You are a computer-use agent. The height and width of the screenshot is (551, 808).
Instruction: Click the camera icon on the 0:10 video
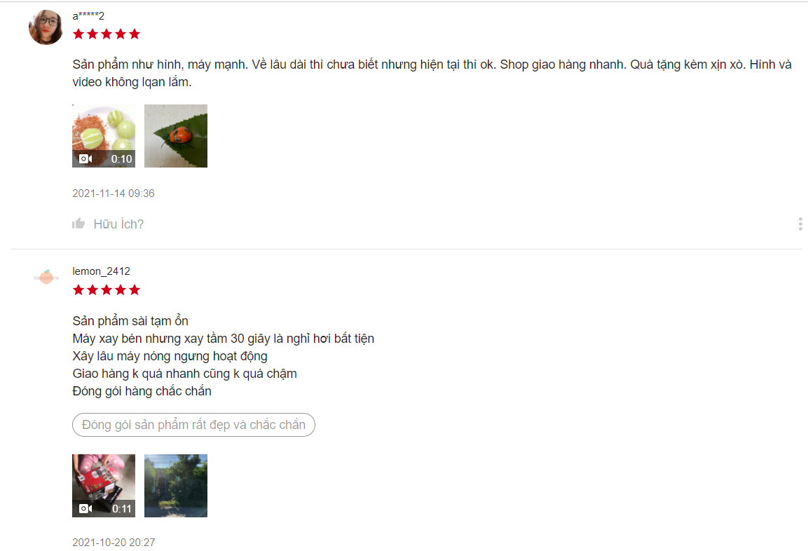(85, 158)
